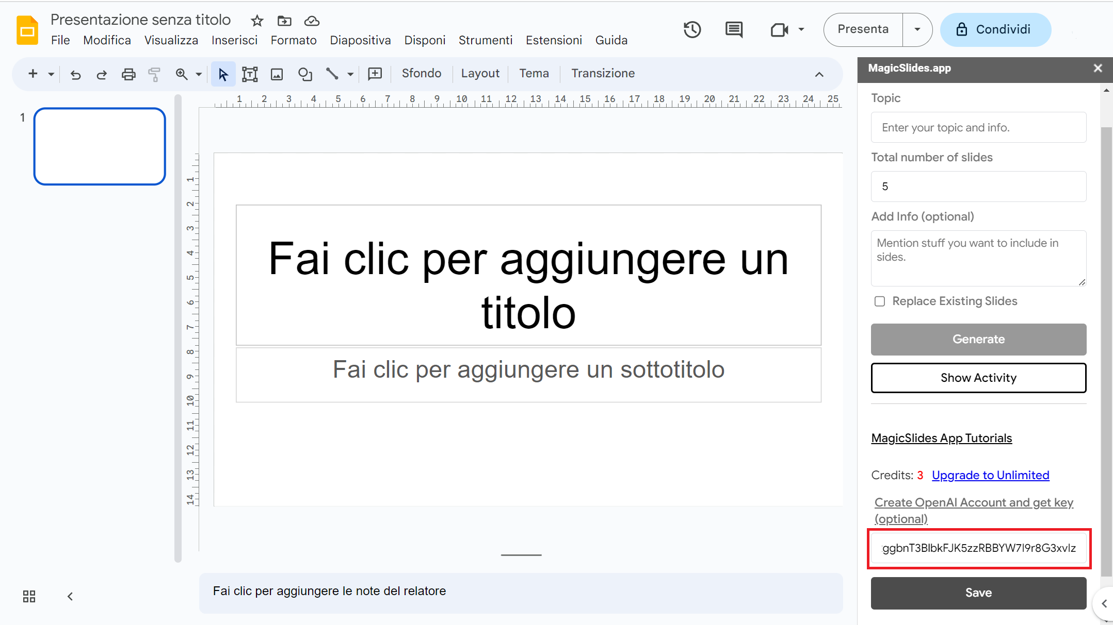Click the Show Activity button
This screenshot has width=1113, height=625.
(x=978, y=378)
